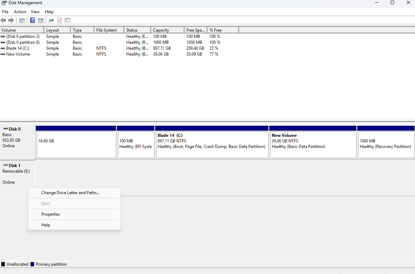Click Change Drive Letter and Paths option

point(71,192)
